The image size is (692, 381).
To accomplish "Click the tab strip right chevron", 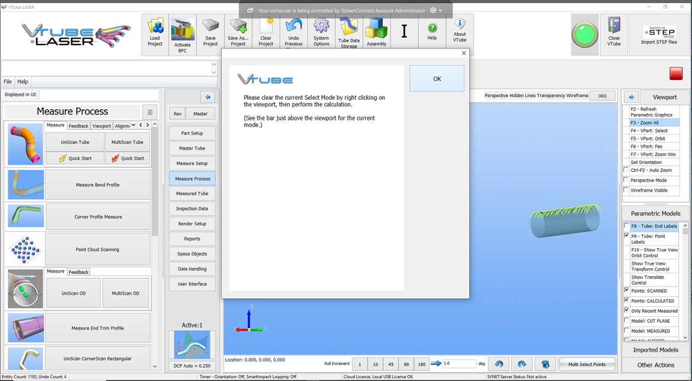I will pyautogui.click(x=147, y=125).
